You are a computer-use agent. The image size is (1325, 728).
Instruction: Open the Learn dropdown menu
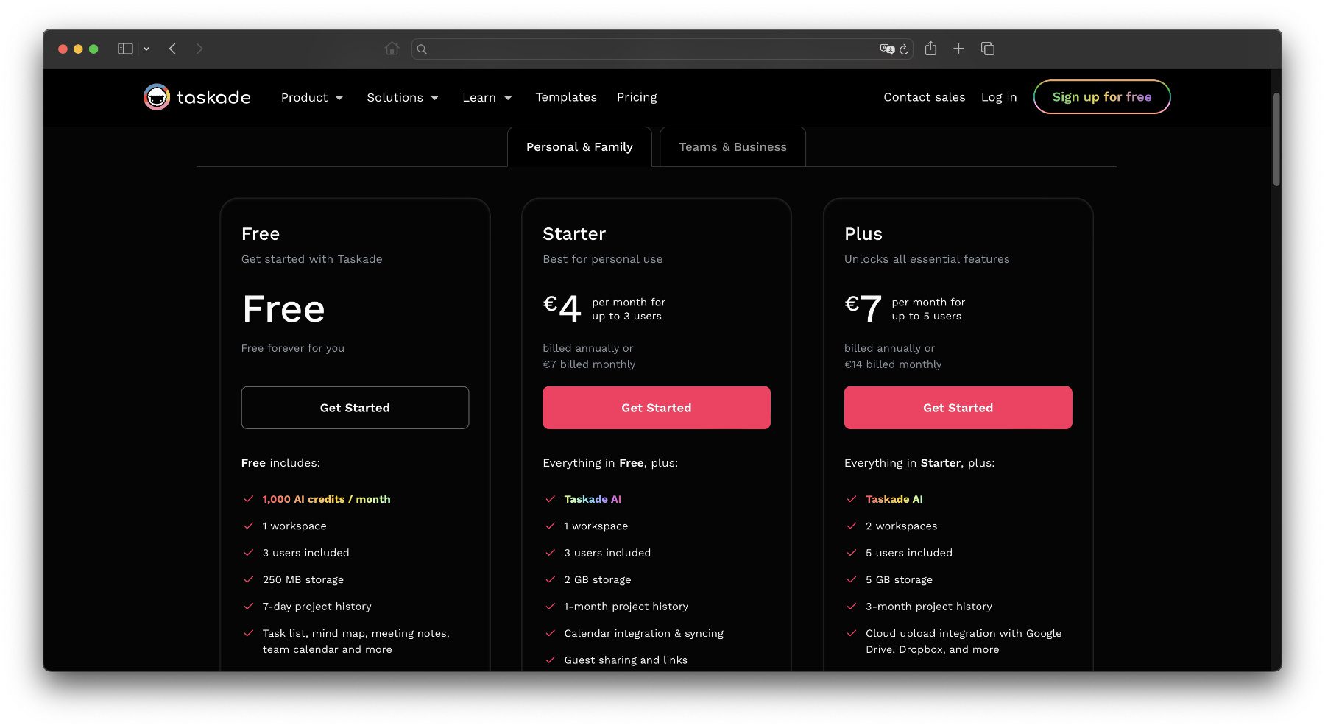pos(487,97)
